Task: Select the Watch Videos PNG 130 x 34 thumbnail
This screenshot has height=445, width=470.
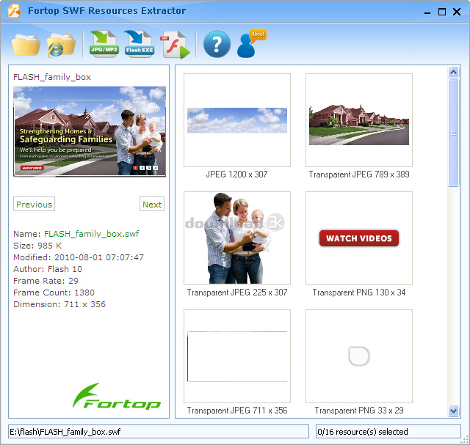Action: pyautogui.click(x=359, y=238)
